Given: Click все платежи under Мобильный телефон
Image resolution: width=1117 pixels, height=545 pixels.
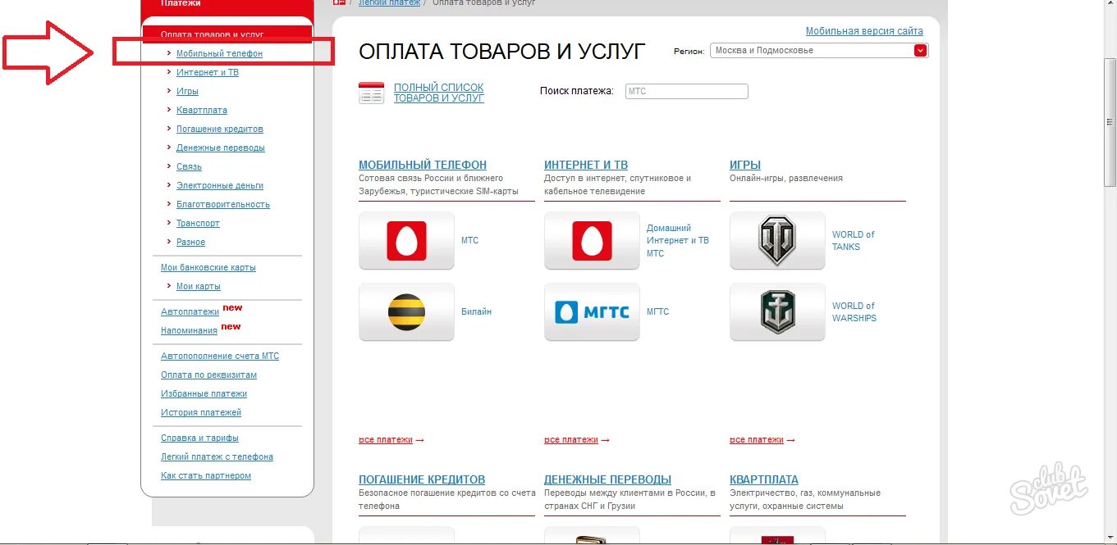Looking at the screenshot, I should tap(387, 439).
